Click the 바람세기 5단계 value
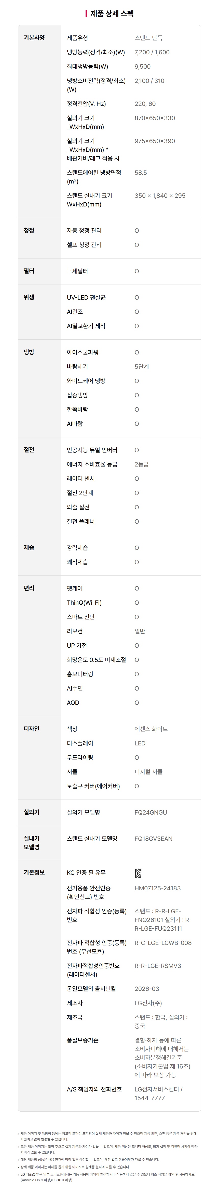Screen dimensions: 219x1192 pos(141,366)
